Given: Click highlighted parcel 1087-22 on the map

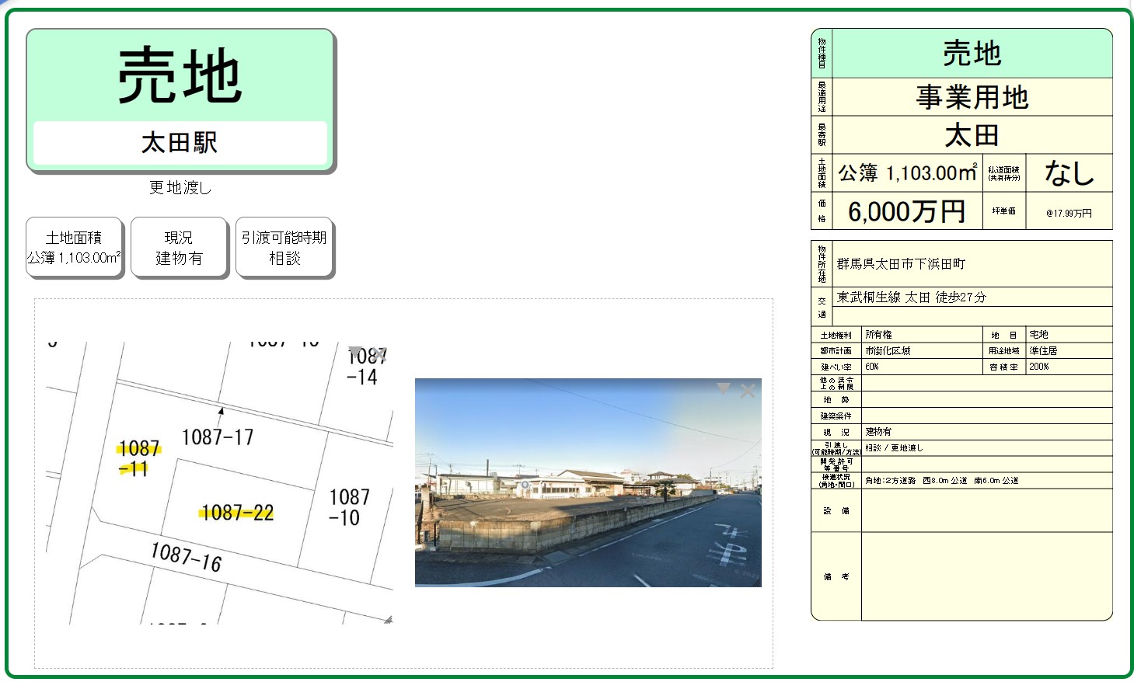Looking at the screenshot, I should point(237,513).
